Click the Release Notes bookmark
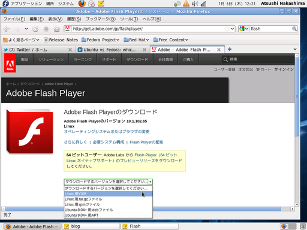This screenshot has width=307, height=230. pos(61,40)
